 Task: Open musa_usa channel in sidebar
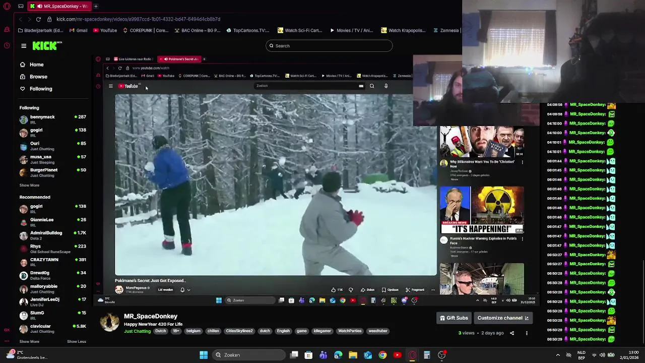[x=53, y=159]
